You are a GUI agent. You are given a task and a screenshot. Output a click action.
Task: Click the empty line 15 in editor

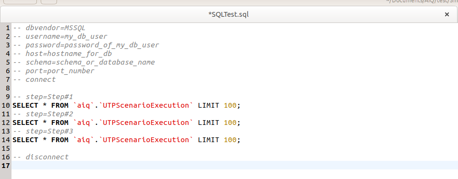point(235,148)
